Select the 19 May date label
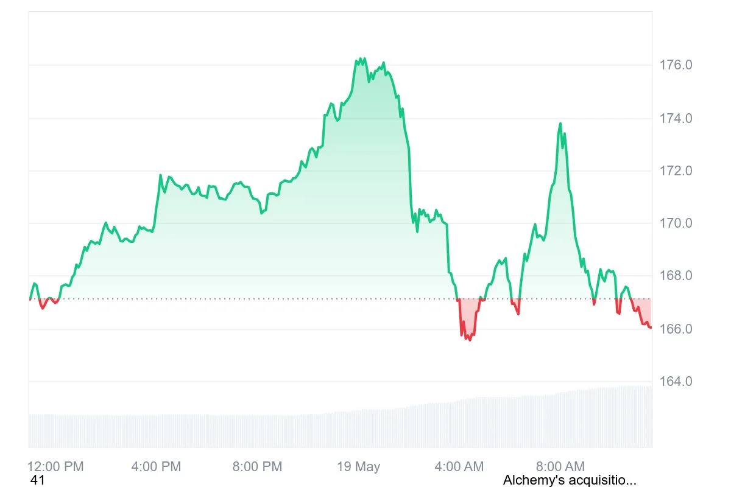The height and width of the screenshot is (487, 731). point(359,467)
